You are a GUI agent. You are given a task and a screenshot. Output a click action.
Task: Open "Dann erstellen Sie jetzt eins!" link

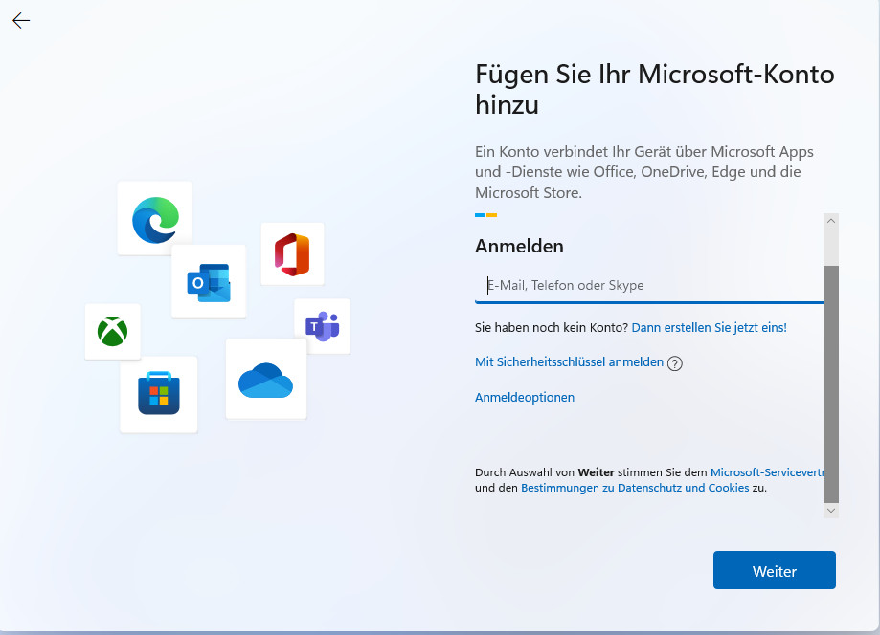point(709,327)
